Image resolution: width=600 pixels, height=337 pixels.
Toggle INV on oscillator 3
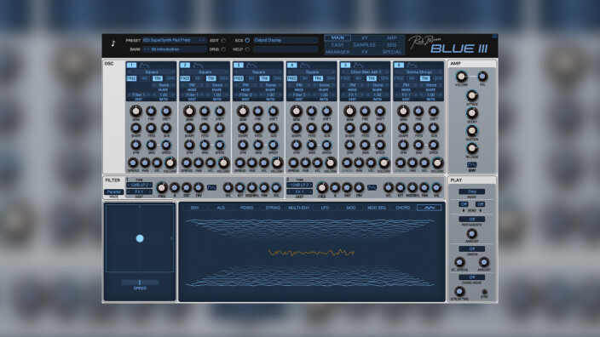pyautogui.click(x=251, y=78)
